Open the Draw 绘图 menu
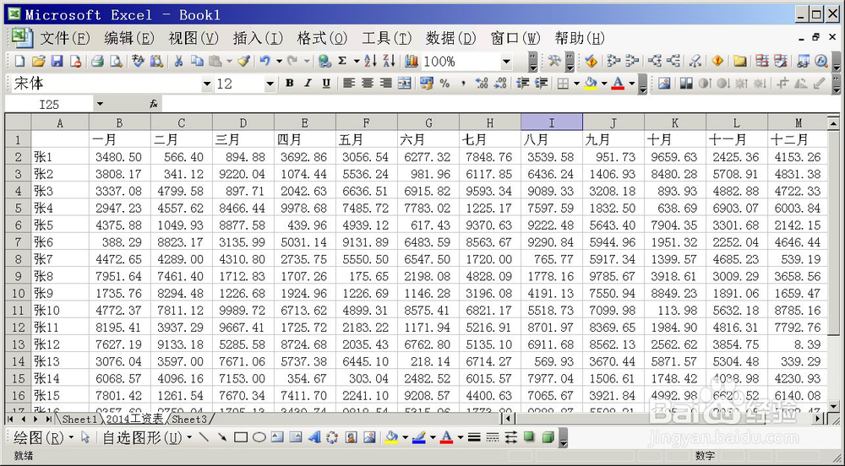The image size is (845, 466). pyautogui.click(x=44, y=437)
